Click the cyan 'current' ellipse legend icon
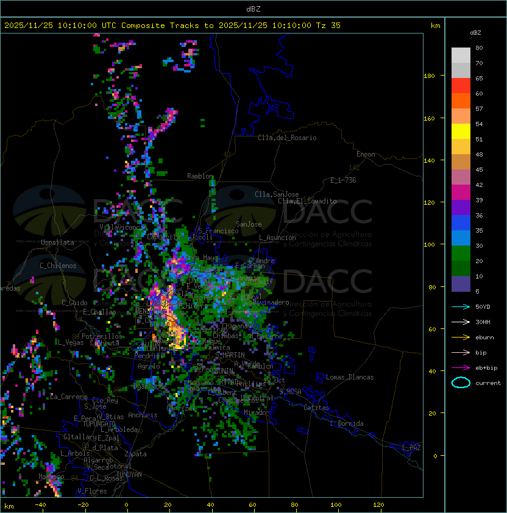The width and height of the screenshot is (507, 513). (x=461, y=383)
